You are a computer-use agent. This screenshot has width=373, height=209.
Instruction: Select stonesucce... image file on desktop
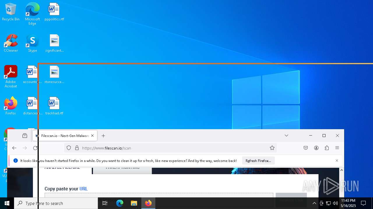[54, 75]
